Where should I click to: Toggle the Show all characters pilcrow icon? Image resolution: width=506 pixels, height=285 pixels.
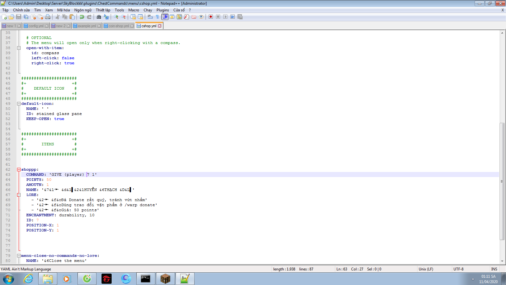(157, 17)
